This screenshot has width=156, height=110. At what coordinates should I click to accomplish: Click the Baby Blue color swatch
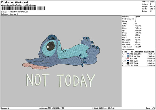pyautogui.click(x=128, y=54)
